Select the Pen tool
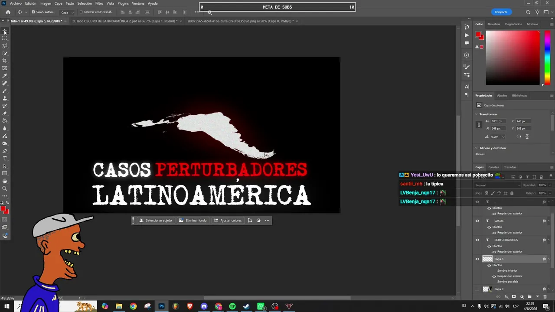This screenshot has width=555, height=312. coord(5,151)
